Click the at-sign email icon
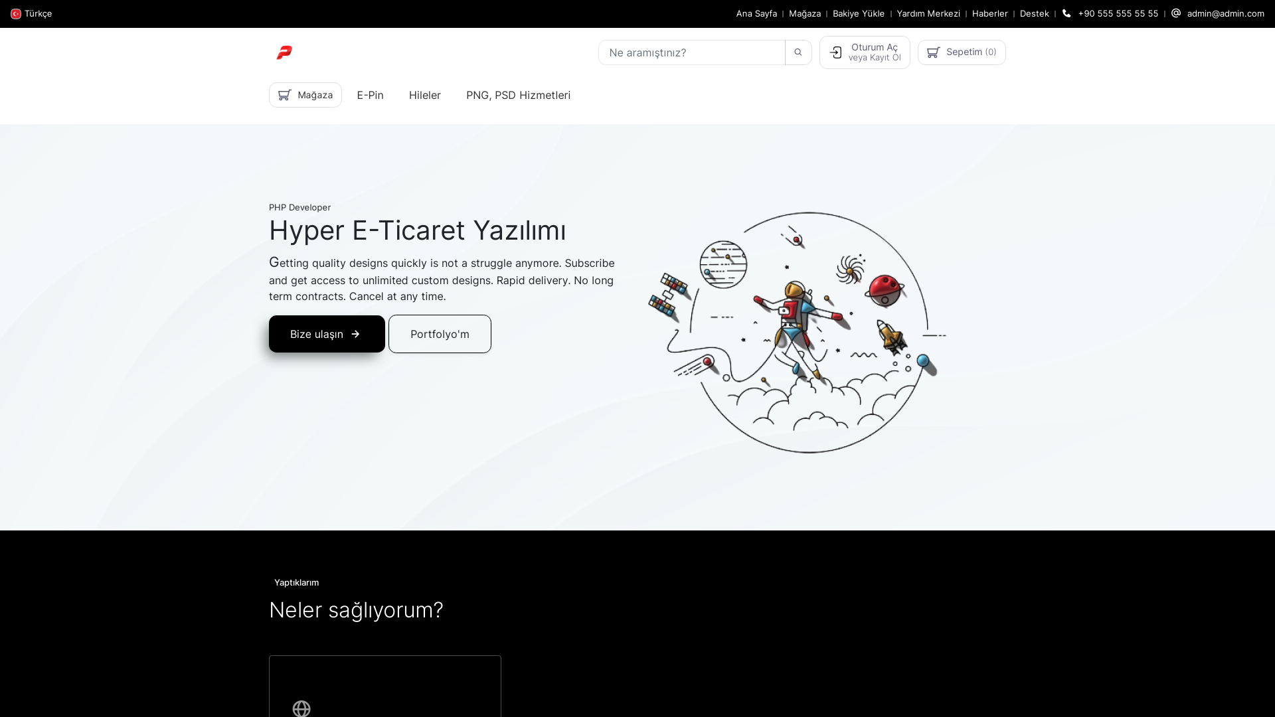 pyautogui.click(x=1176, y=13)
